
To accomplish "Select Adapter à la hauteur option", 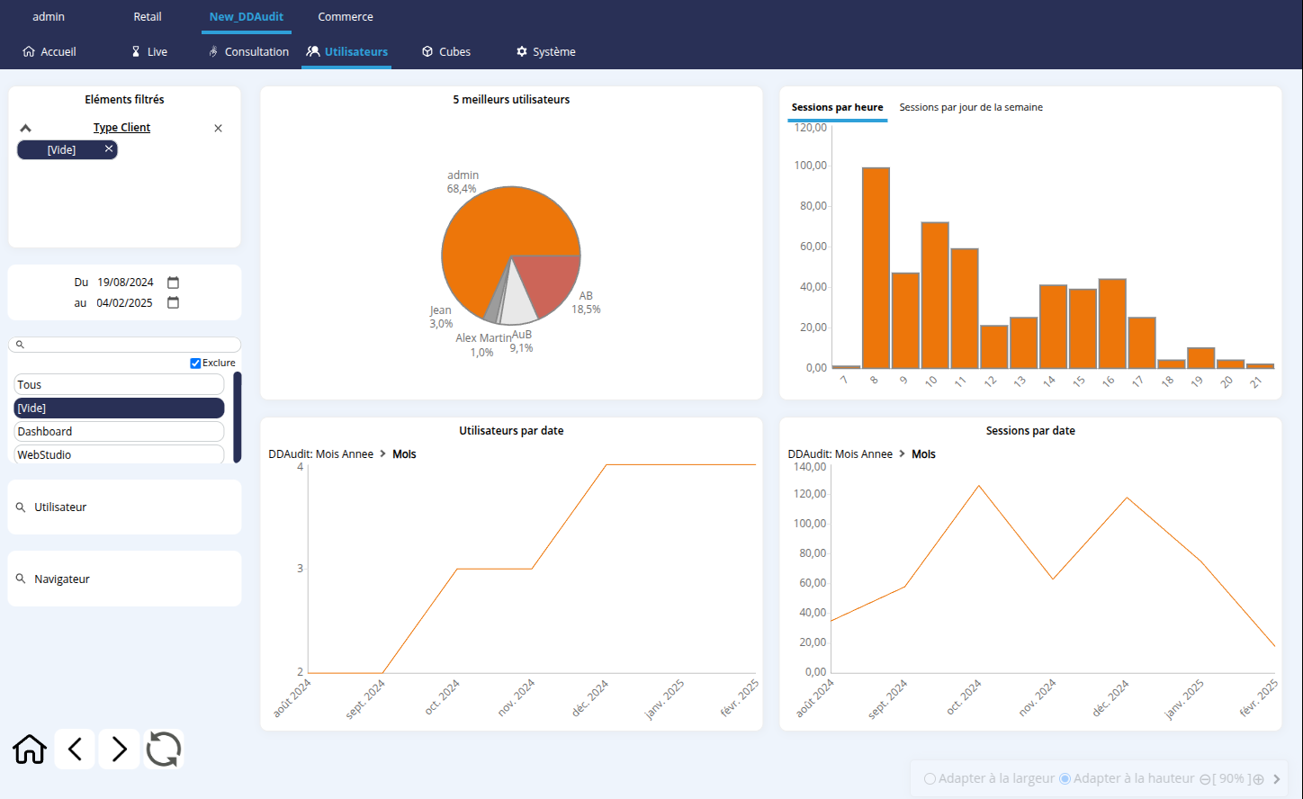I will pos(1065,779).
